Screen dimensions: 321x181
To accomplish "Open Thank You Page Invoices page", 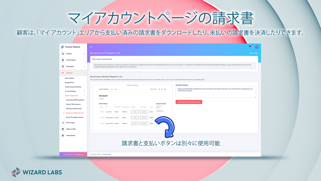I will 75,117.
